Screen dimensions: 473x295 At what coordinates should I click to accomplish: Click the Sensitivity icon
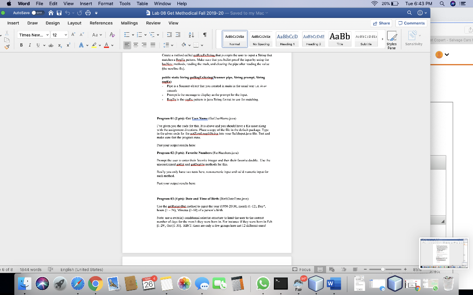(x=413, y=38)
